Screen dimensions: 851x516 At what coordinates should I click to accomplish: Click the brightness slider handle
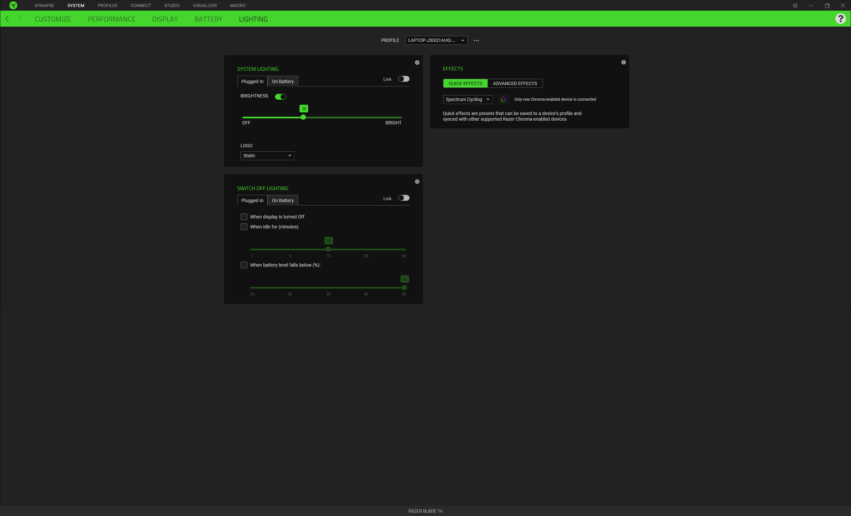[303, 117]
